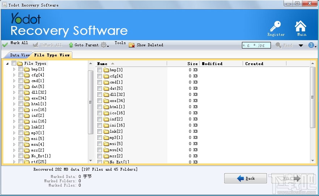Click the bmp[3] folder icon in list

click(x=106, y=70)
